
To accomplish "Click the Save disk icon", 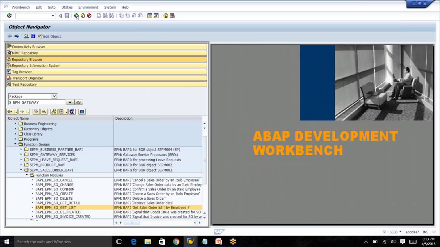I will (67, 16).
